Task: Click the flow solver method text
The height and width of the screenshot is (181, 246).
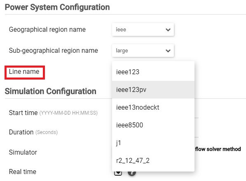Action: (218, 149)
